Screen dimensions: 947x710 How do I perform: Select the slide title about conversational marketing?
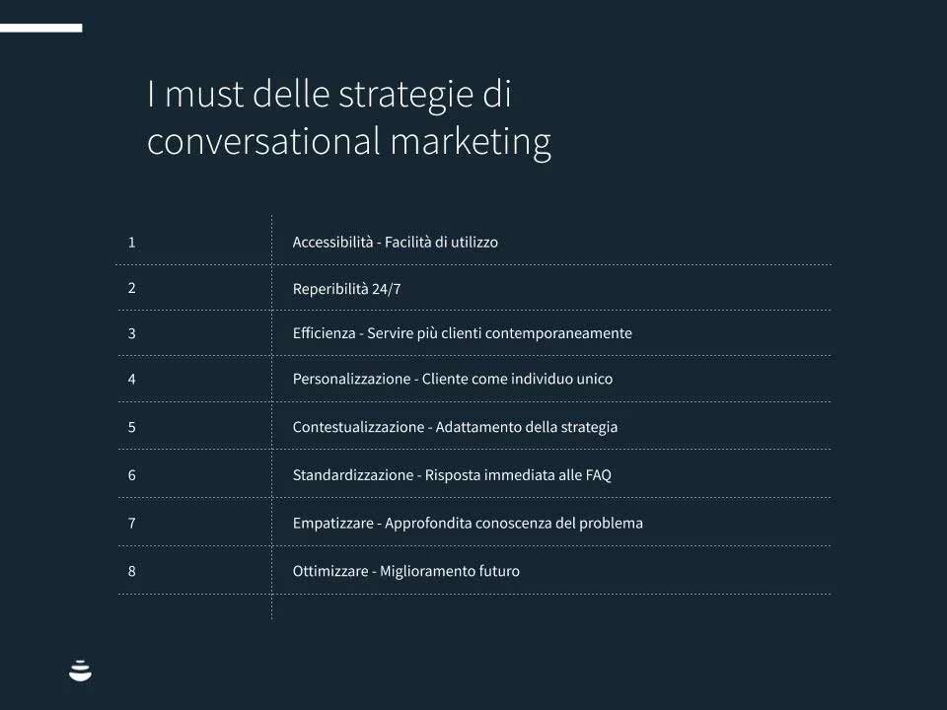(348, 118)
